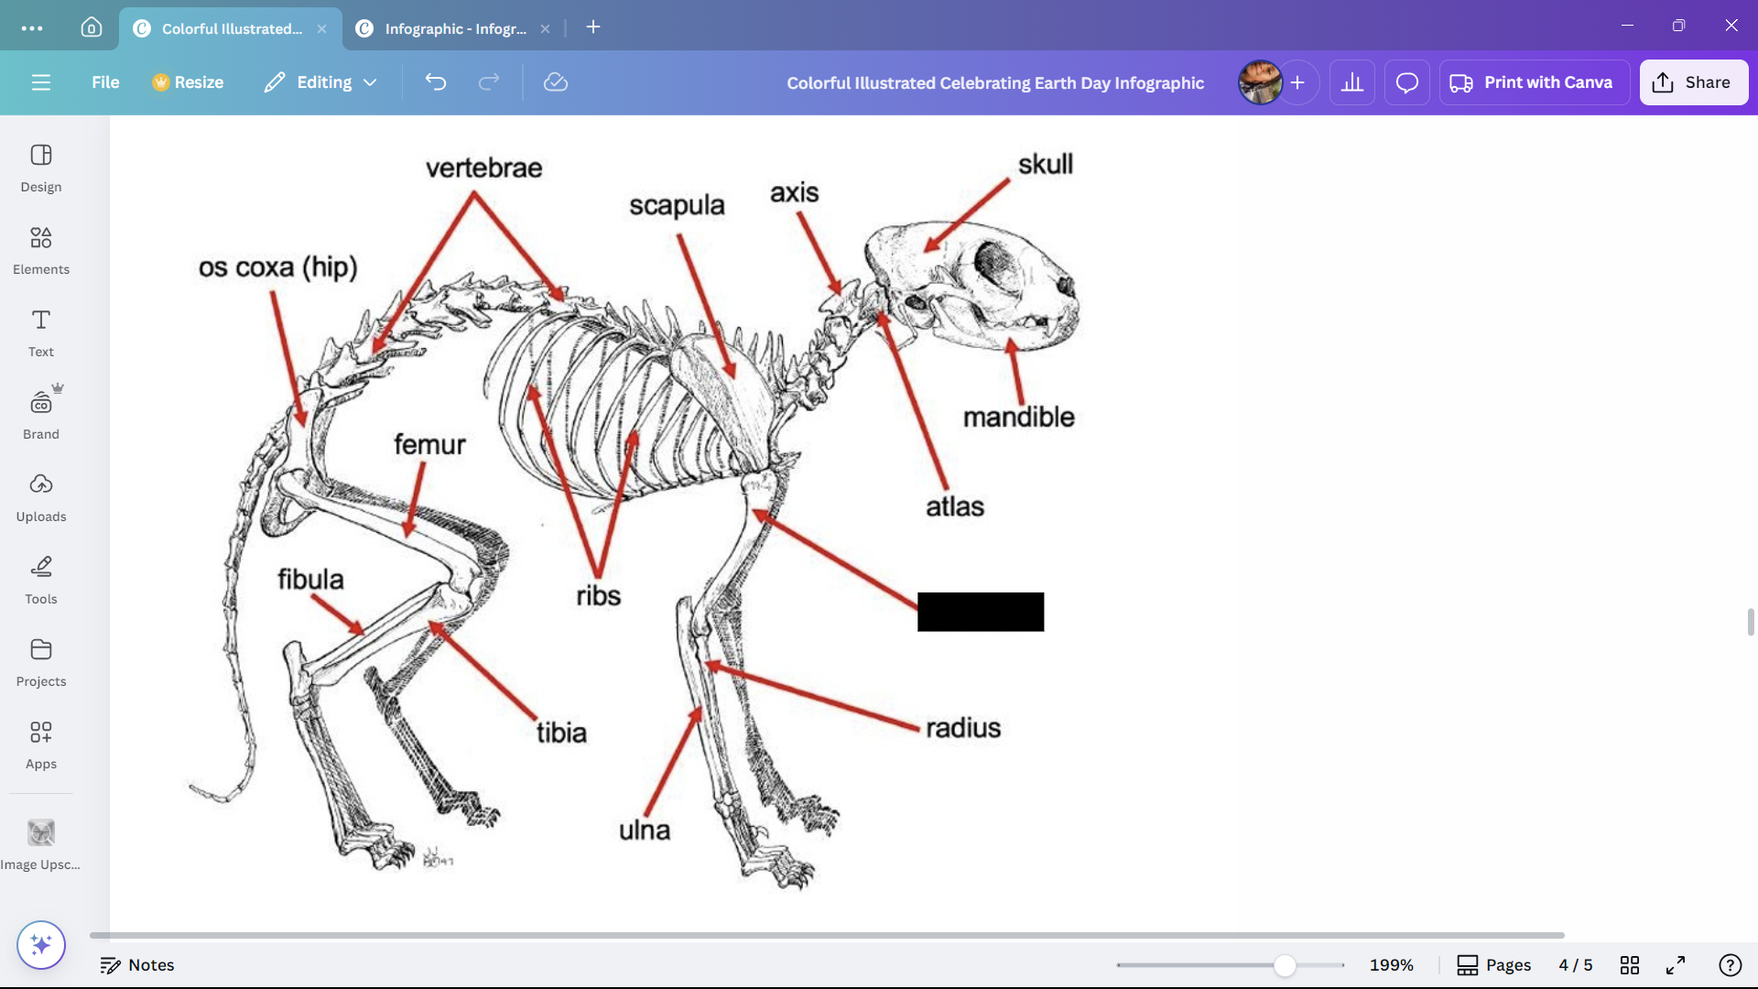The height and width of the screenshot is (989, 1758).
Task: Open grid view of pages
Action: point(1630,965)
